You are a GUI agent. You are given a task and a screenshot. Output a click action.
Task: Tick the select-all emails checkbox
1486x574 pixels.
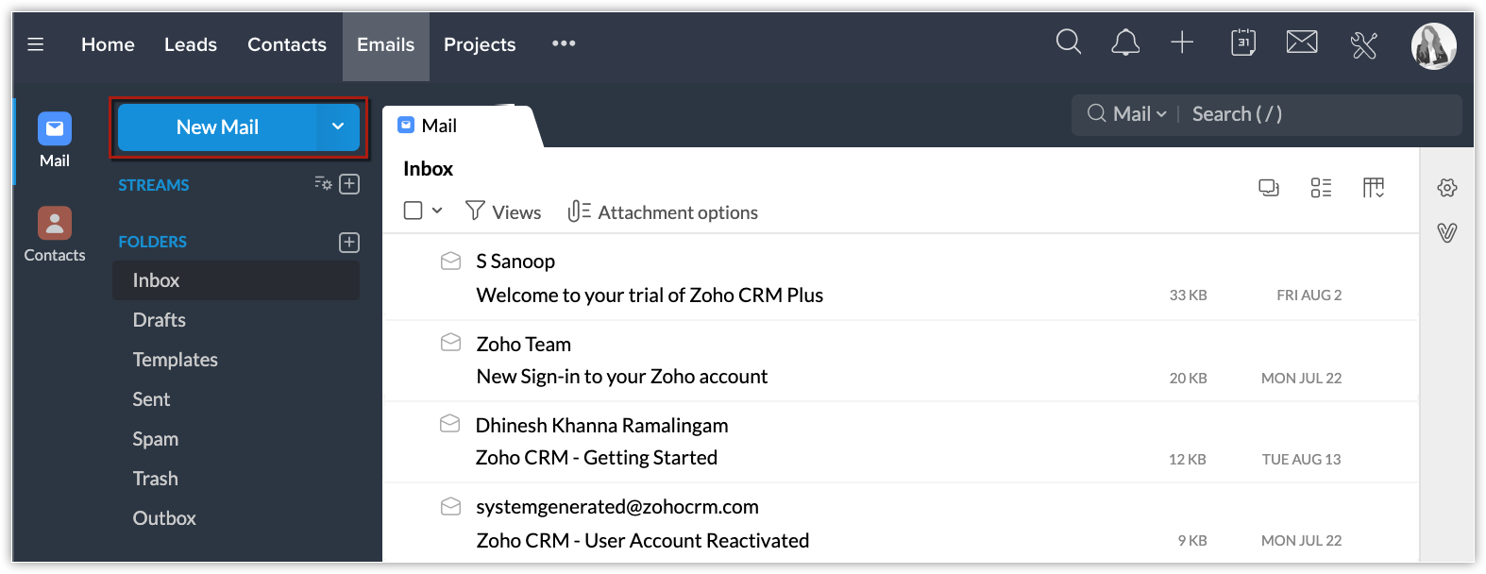[x=413, y=211]
